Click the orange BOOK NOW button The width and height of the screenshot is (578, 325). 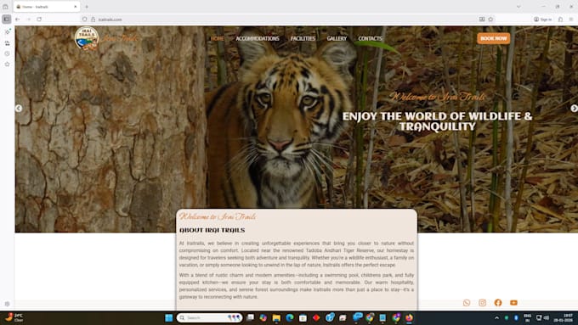pyautogui.click(x=494, y=38)
